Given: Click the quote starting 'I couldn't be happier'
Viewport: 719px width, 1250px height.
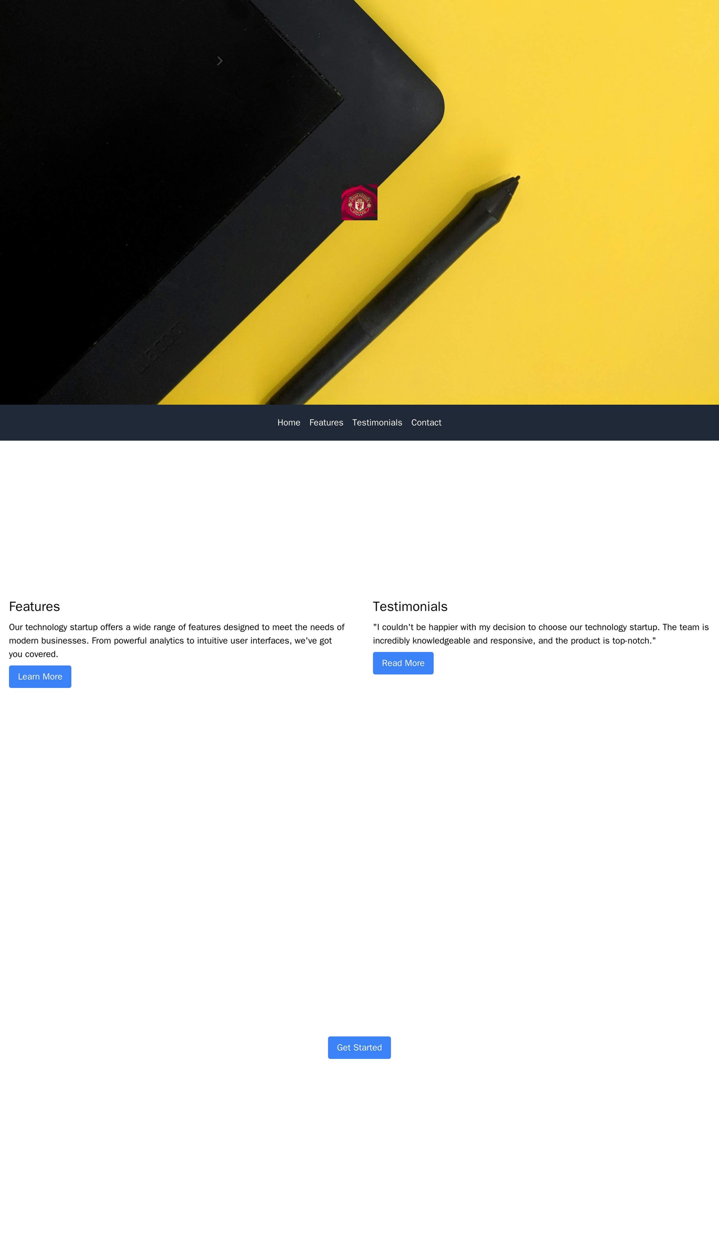Looking at the screenshot, I should [541, 634].
